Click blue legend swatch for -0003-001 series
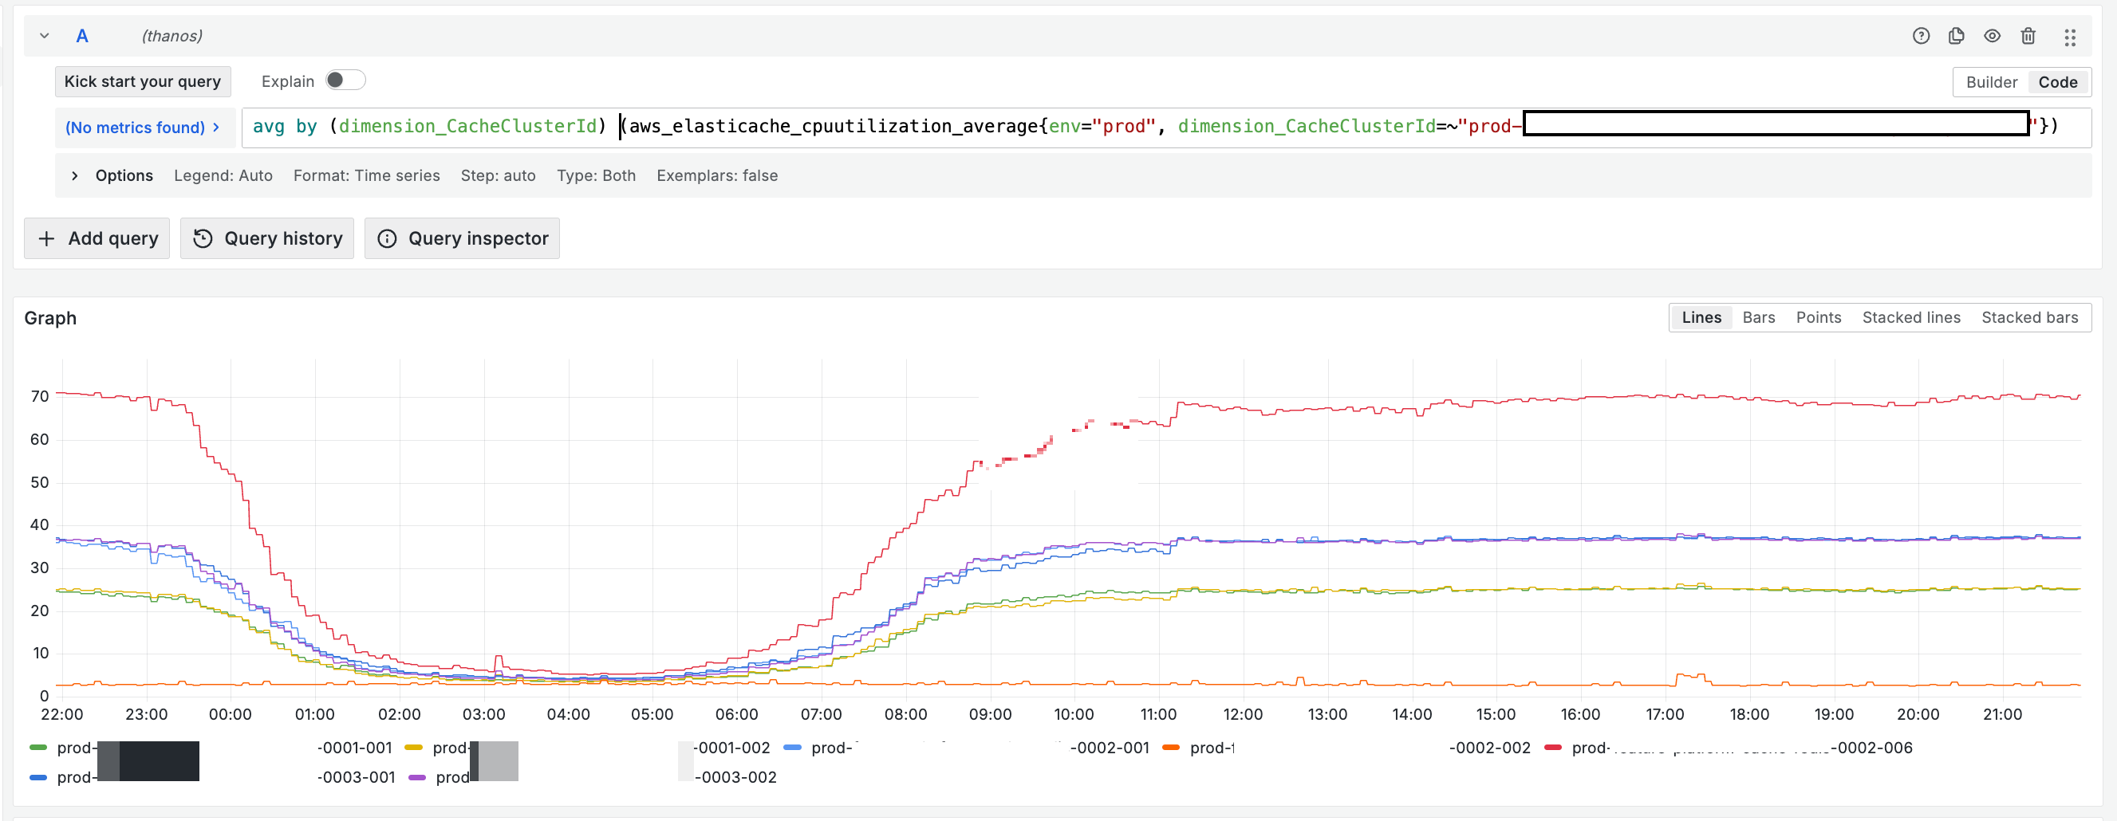Image resolution: width=2117 pixels, height=821 pixels. pyautogui.click(x=37, y=777)
